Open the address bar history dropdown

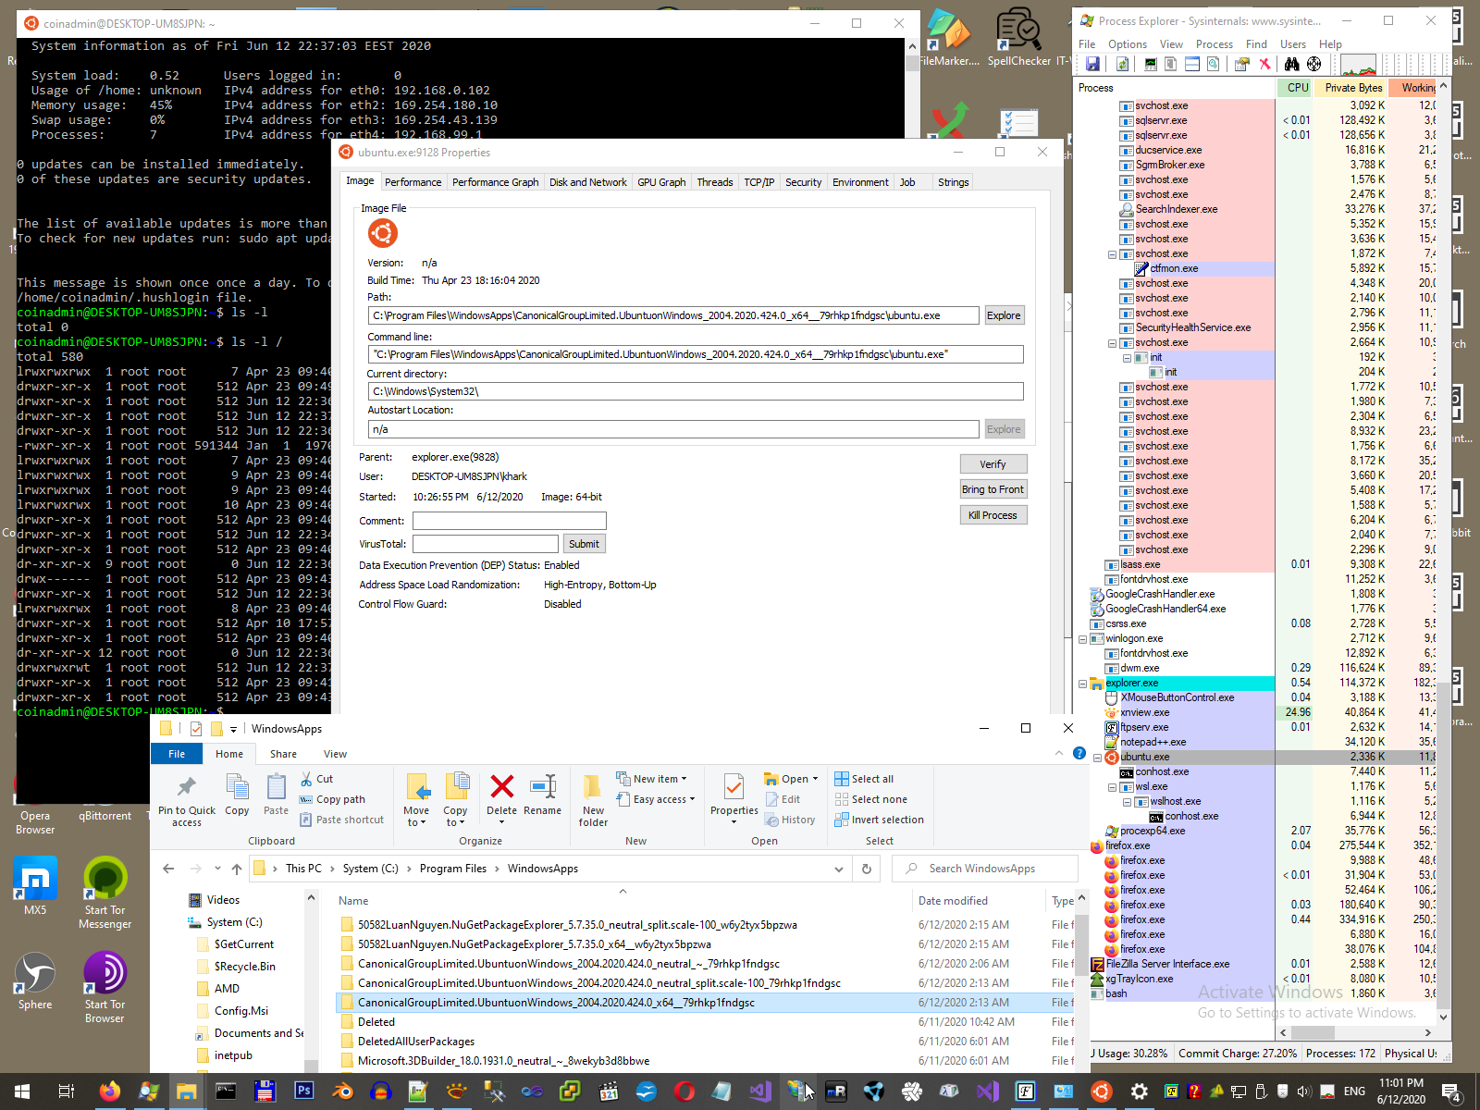pyautogui.click(x=839, y=869)
